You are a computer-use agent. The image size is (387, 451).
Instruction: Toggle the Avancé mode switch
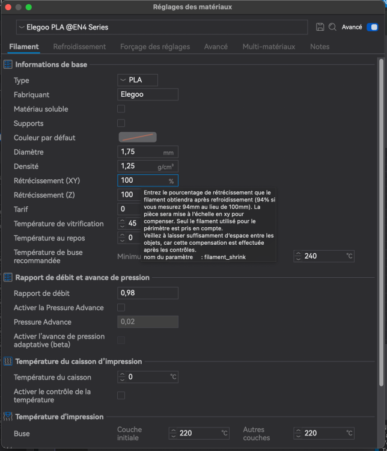pos(372,27)
